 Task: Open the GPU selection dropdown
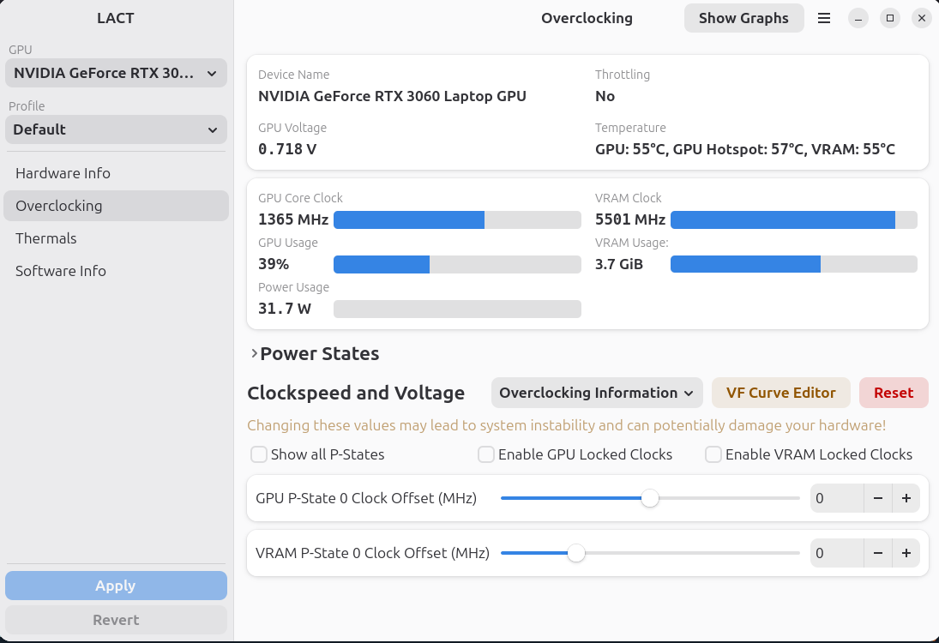point(116,73)
